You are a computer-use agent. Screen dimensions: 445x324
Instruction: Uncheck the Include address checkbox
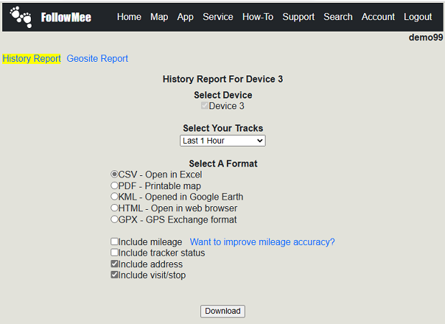click(x=114, y=264)
